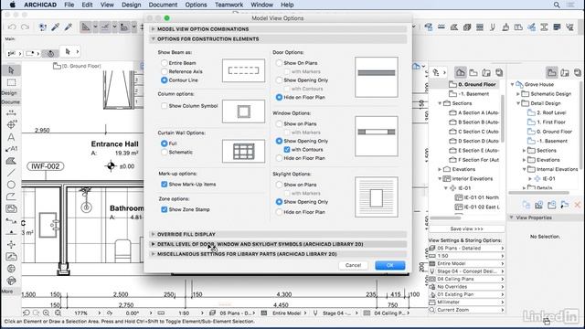Select the Fill tool in the toolbox
The image size is (585, 329).
click(x=11, y=161)
